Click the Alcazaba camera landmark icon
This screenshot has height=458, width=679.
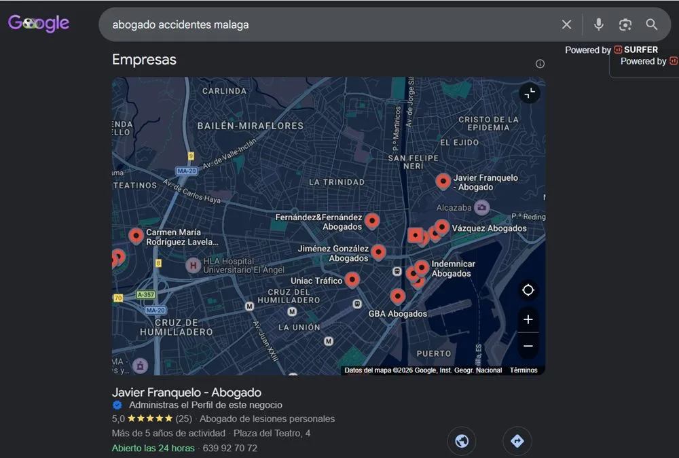481,207
